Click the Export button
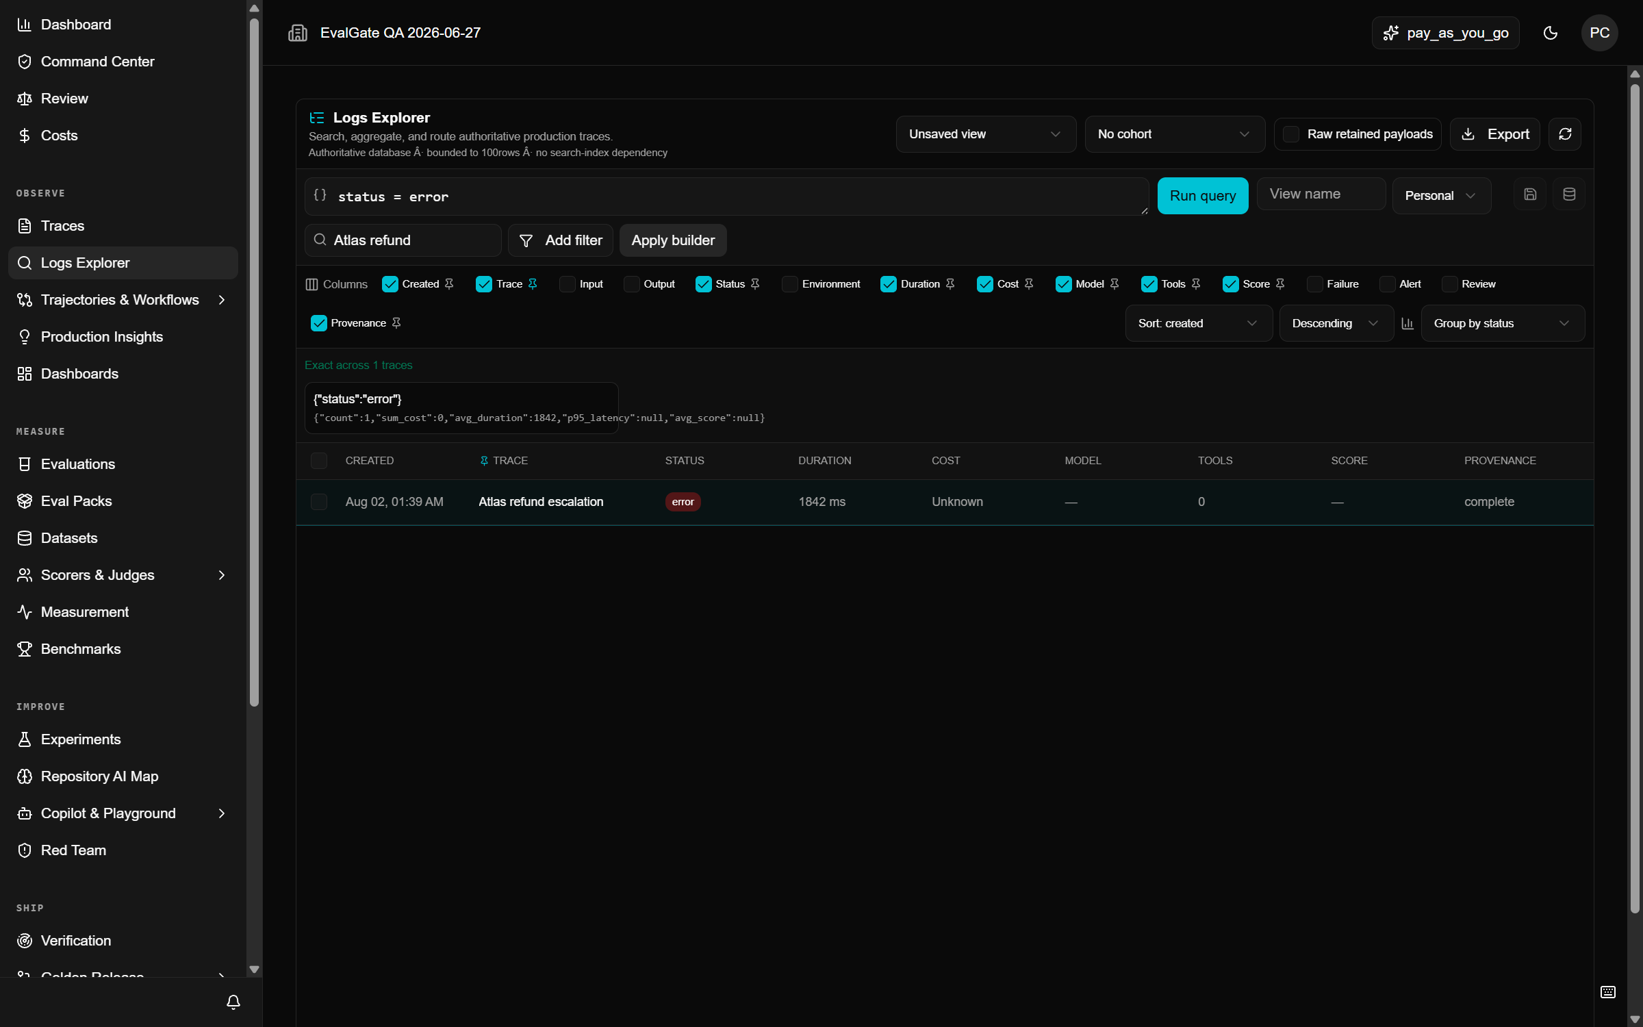 [x=1495, y=134]
